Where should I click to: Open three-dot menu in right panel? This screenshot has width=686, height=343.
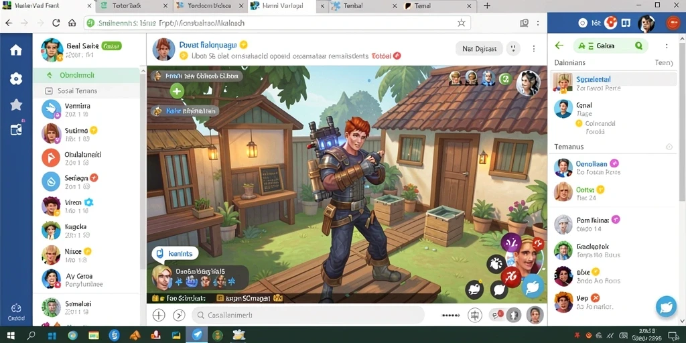point(666,46)
